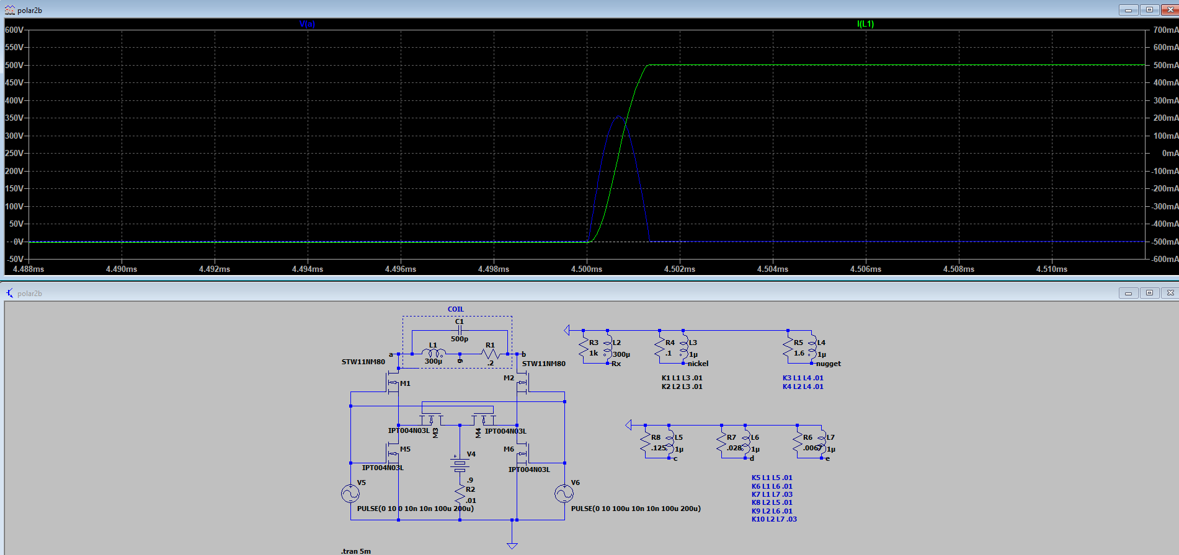Click the ground symbol at schematic bottom
Screen dimensions: 1179x555
coord(512,544)
